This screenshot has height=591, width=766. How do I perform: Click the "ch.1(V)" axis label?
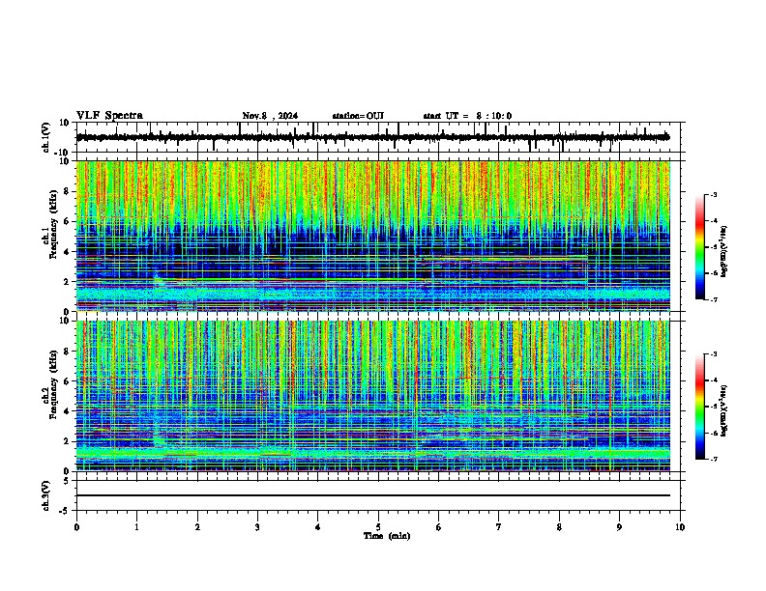click(46, 137)
